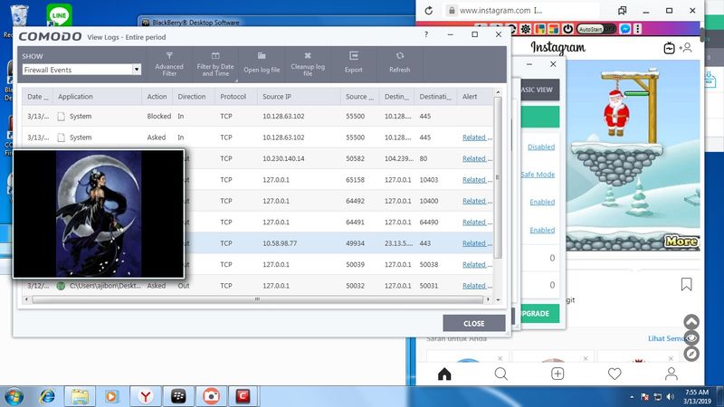Screen dimensions: 724x407
Task: Open the Advanced Filter tool
Action: (169, 64)
